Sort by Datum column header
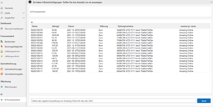The image size is (213, 107). (83, 26)
